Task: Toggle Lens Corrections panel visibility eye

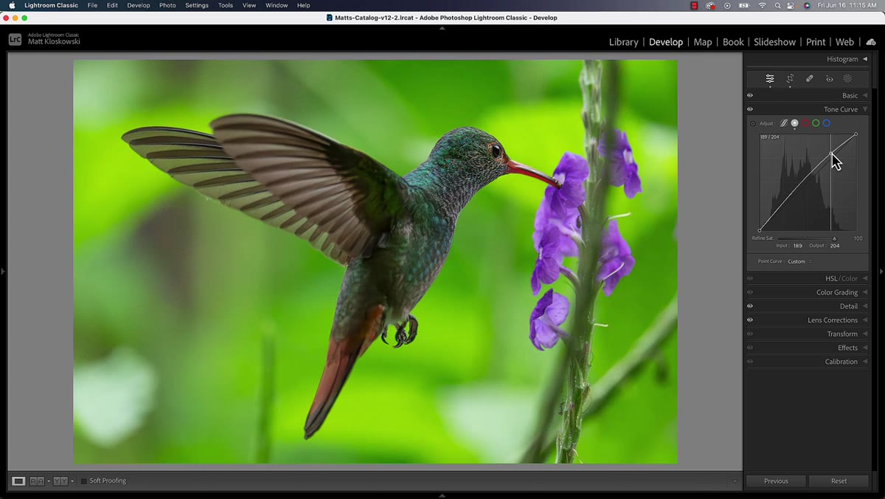Action: pos(750,320)
